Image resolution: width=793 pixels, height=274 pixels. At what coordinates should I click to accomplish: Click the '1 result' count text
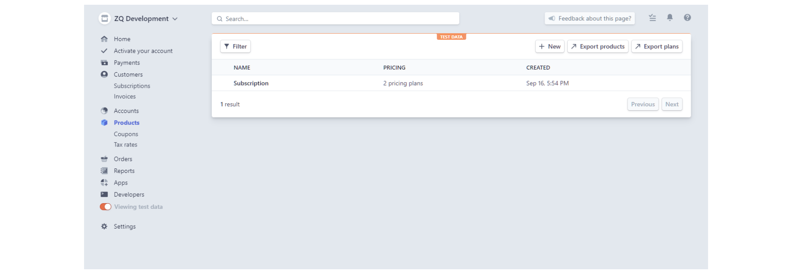point(230,105)
